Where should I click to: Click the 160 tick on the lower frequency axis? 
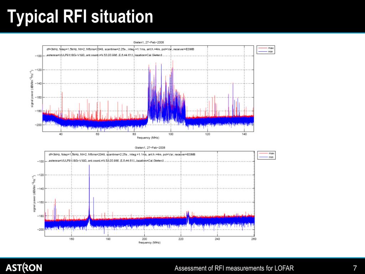71,239
